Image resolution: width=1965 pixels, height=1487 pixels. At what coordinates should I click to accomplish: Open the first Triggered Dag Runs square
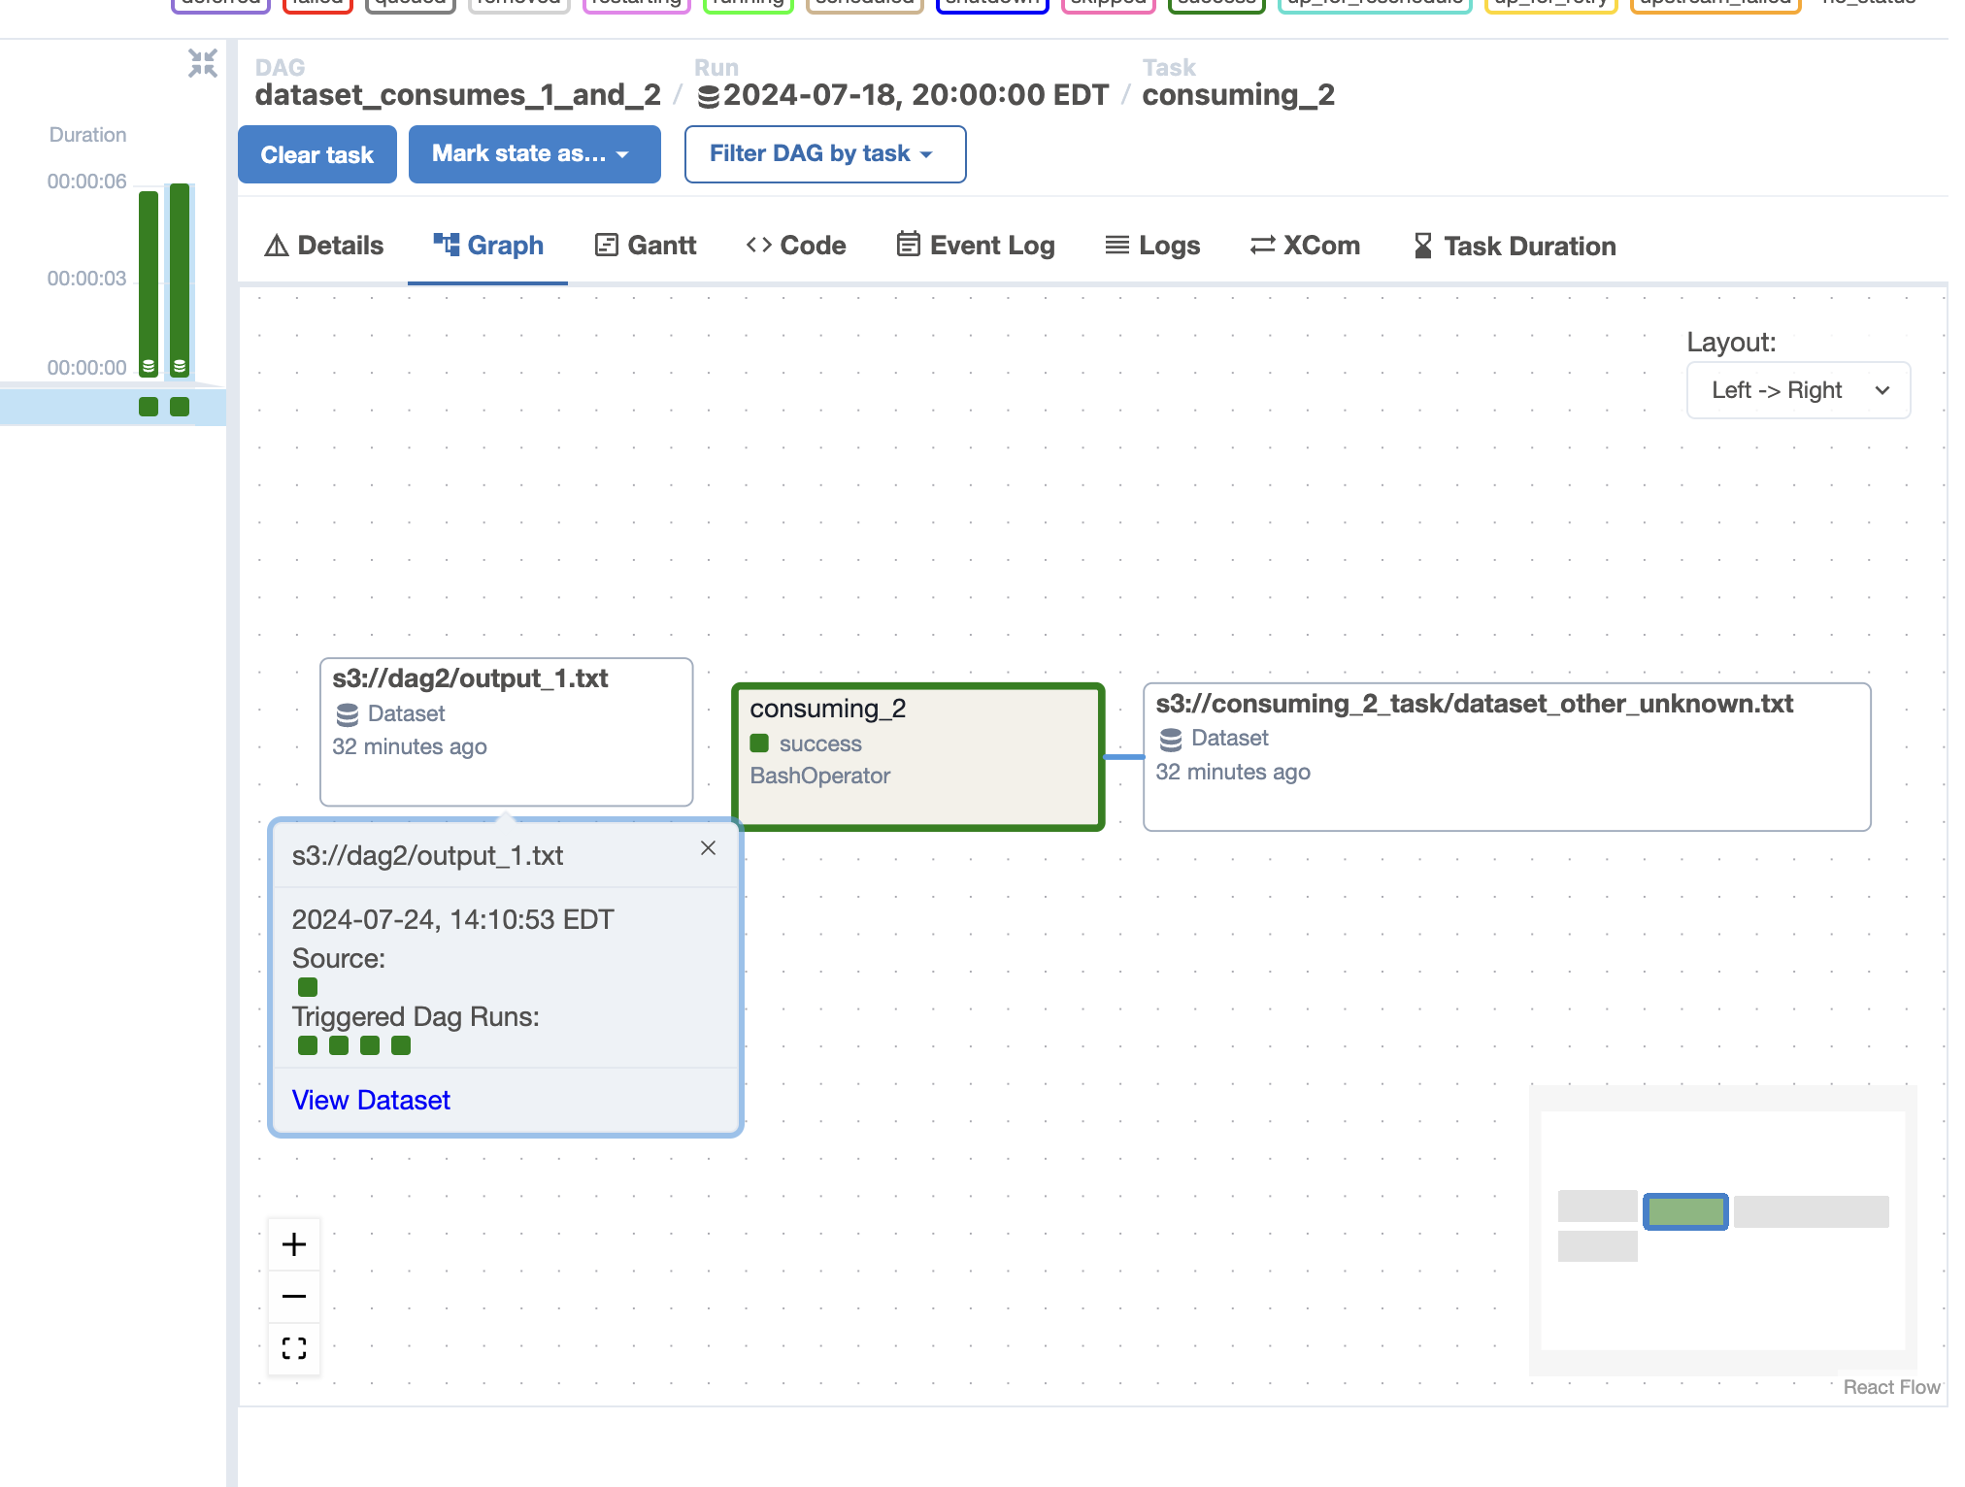point(308,1045)
